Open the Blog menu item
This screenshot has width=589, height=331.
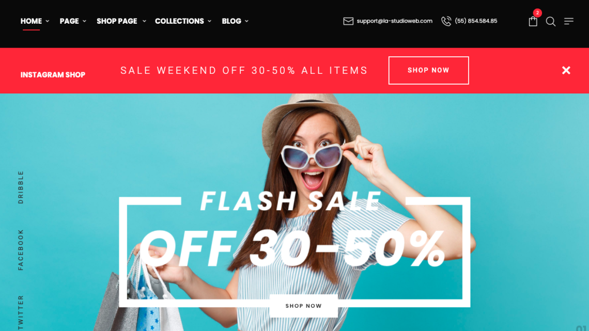point(231,21)
